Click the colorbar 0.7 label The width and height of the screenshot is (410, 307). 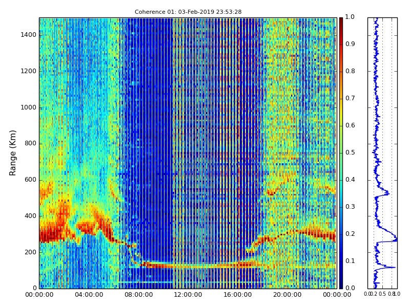(350, 98)
